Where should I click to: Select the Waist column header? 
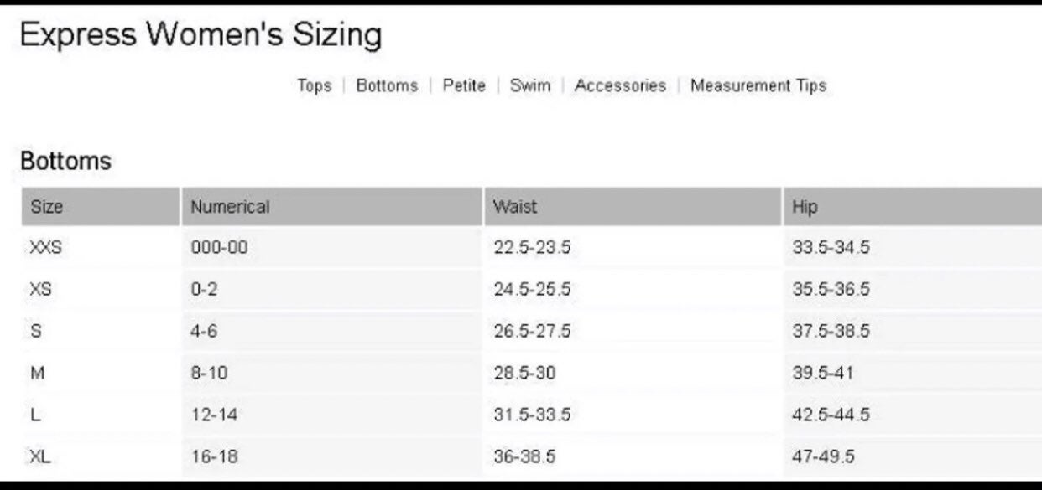pos(633,207)
